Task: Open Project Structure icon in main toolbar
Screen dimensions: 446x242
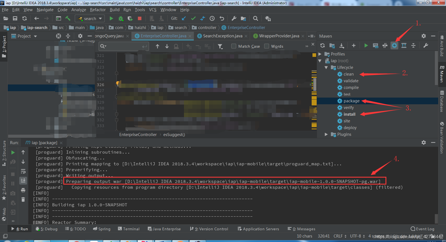Action: pos(243,18)
